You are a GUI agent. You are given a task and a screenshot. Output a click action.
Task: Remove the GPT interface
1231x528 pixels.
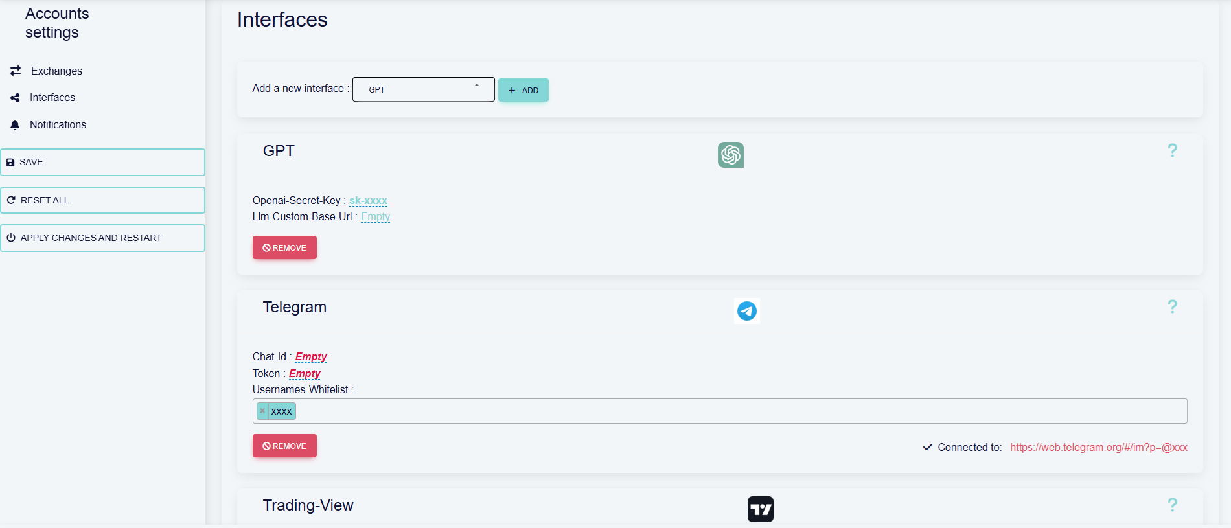click(284, 247)
